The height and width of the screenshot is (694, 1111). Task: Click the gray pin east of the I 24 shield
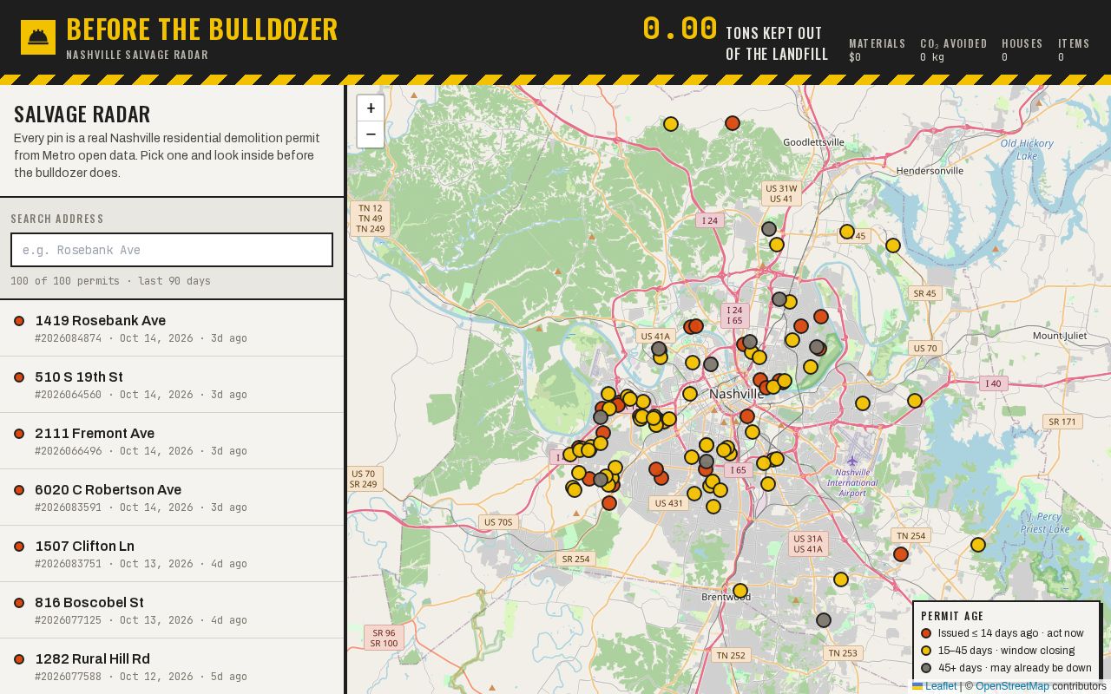(769, 229)
